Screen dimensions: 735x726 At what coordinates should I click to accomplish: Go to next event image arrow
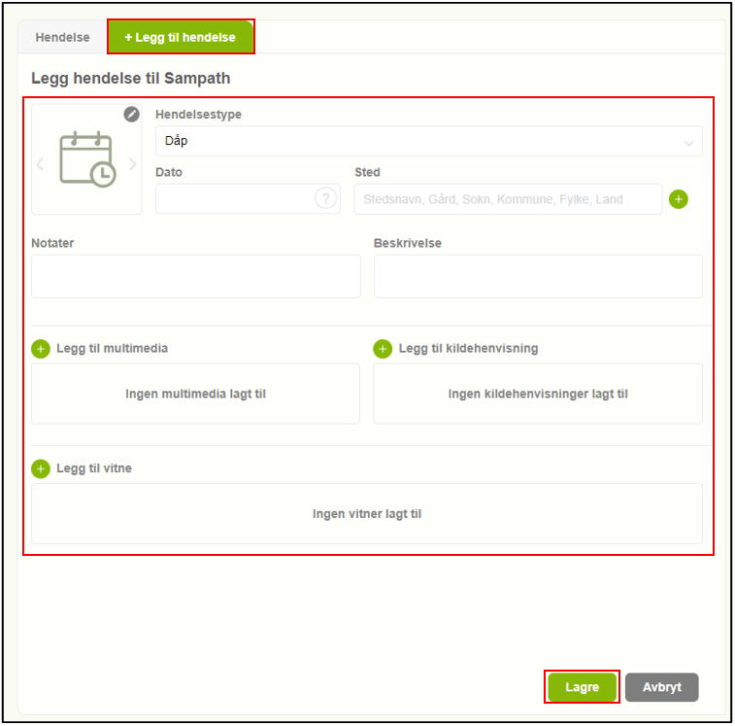coord(133,163)
